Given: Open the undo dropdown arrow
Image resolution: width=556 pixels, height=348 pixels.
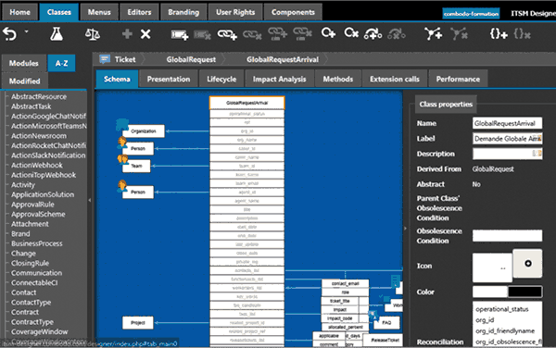Looking at the screenshot, I should (27, 31).
